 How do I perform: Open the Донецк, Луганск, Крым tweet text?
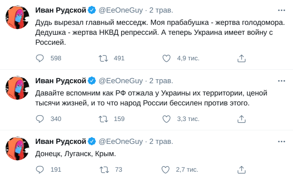click(x=76, y=154)
